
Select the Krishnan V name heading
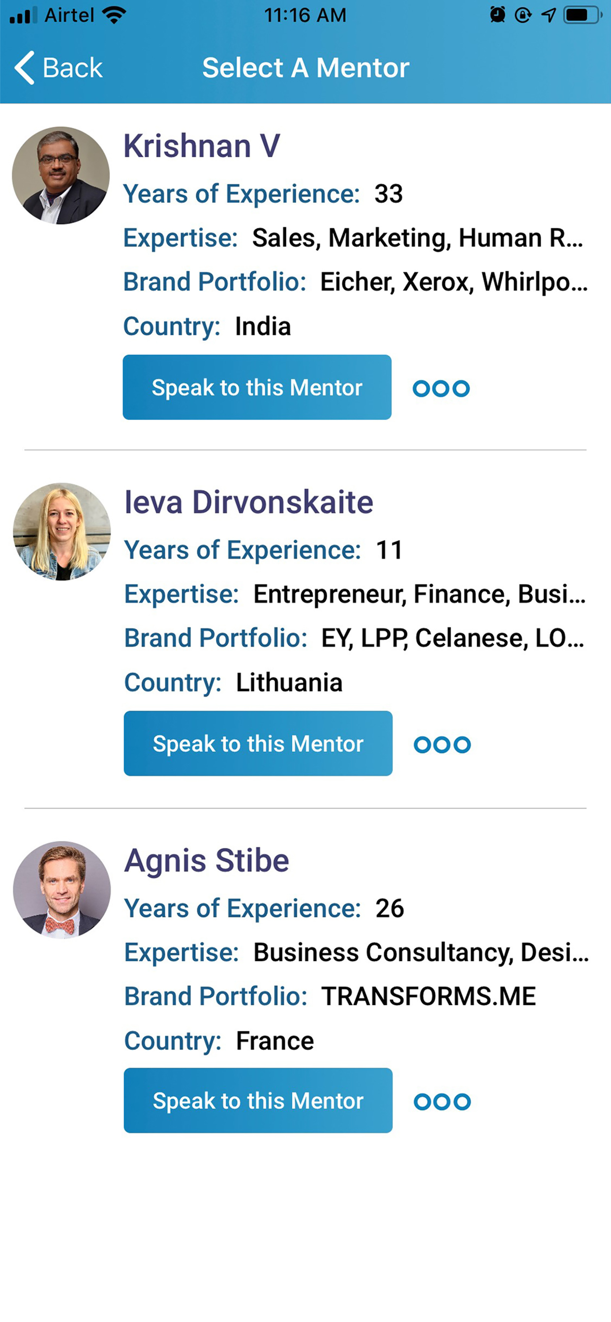coord(202,146)
